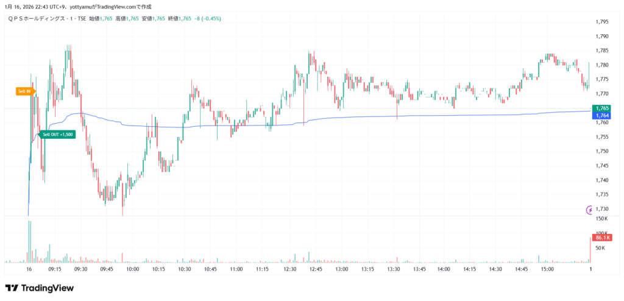Click the purple lightning bolt icon
The image size is (624, 301).
589,210
